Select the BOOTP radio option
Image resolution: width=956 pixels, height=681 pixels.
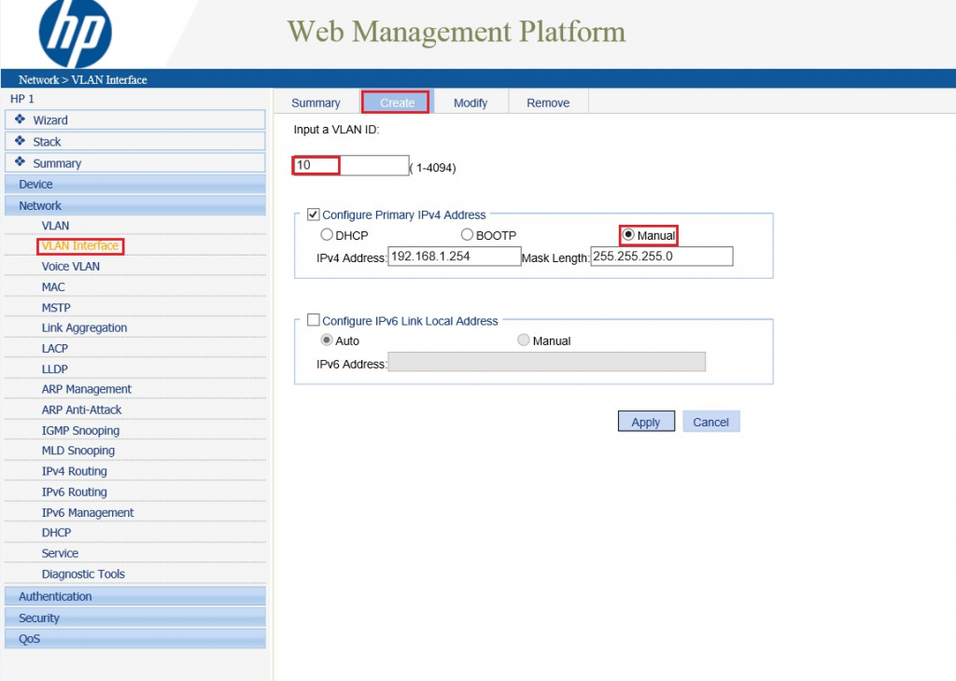point(467,235)
